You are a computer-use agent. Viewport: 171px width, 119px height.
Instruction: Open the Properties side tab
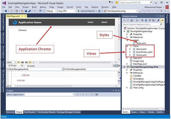pos(167,18)
